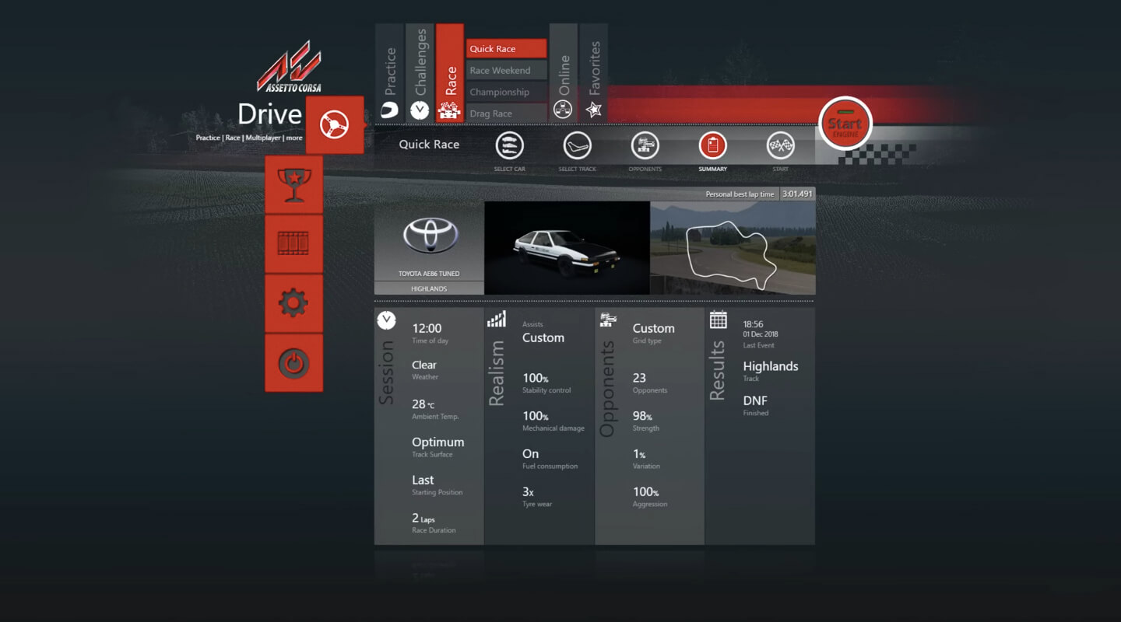Click the On fuel consumption value
The image size is (1121, 622).
click(530, 454)
